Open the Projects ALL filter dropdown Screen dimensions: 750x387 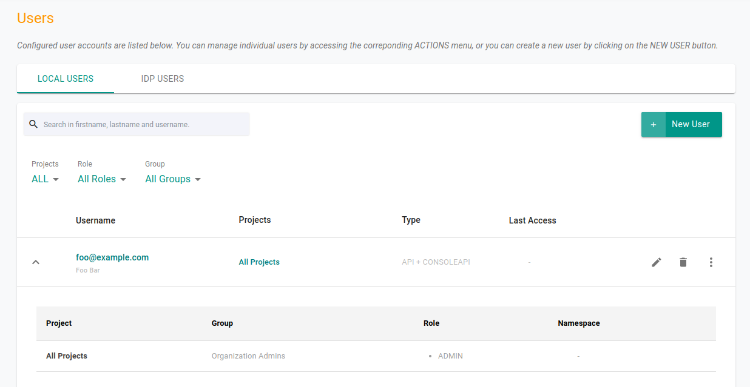(46, 179)
